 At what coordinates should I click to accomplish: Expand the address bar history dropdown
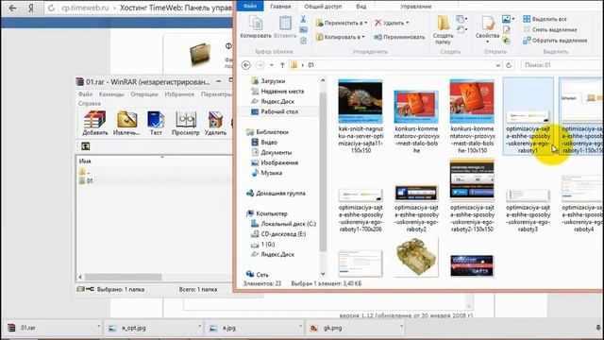tap(497, 65)
